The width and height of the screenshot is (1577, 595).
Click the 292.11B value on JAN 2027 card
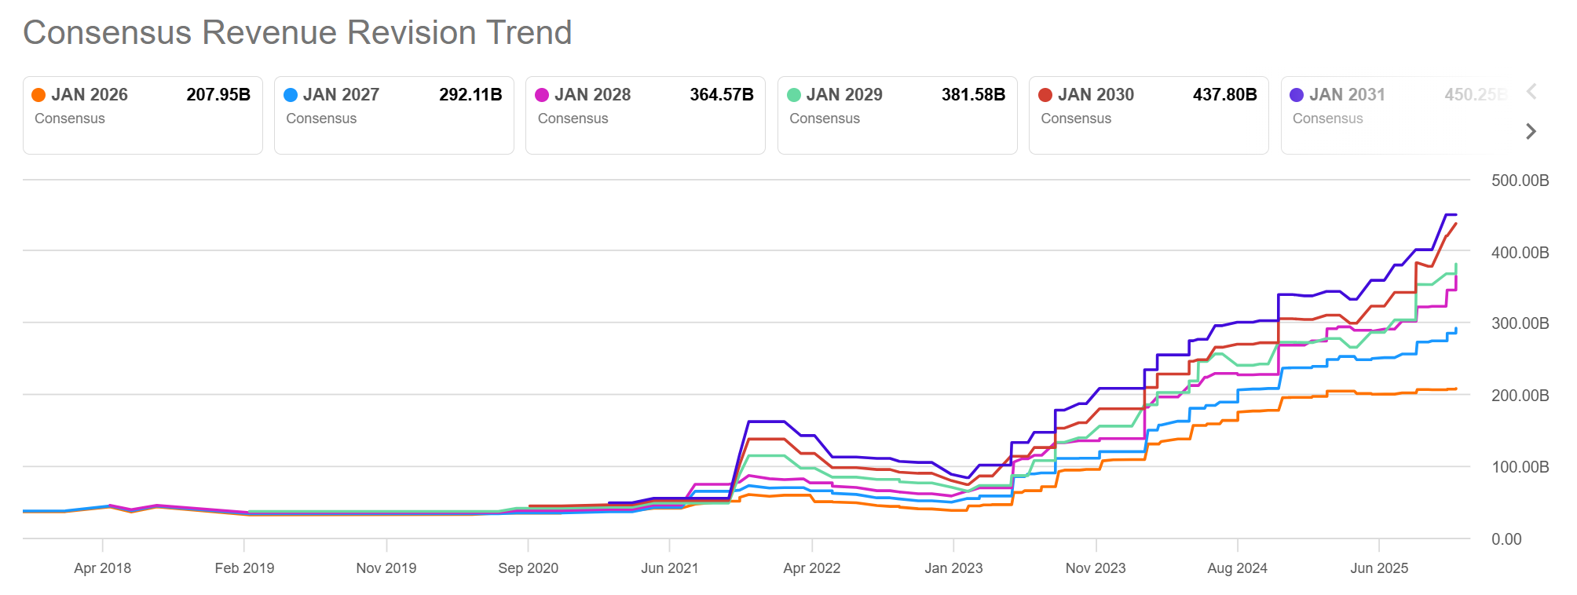(470, 93)
